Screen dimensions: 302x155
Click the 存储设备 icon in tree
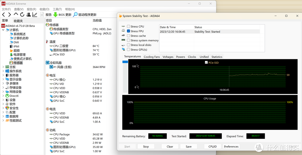click(x=7, y=87)
